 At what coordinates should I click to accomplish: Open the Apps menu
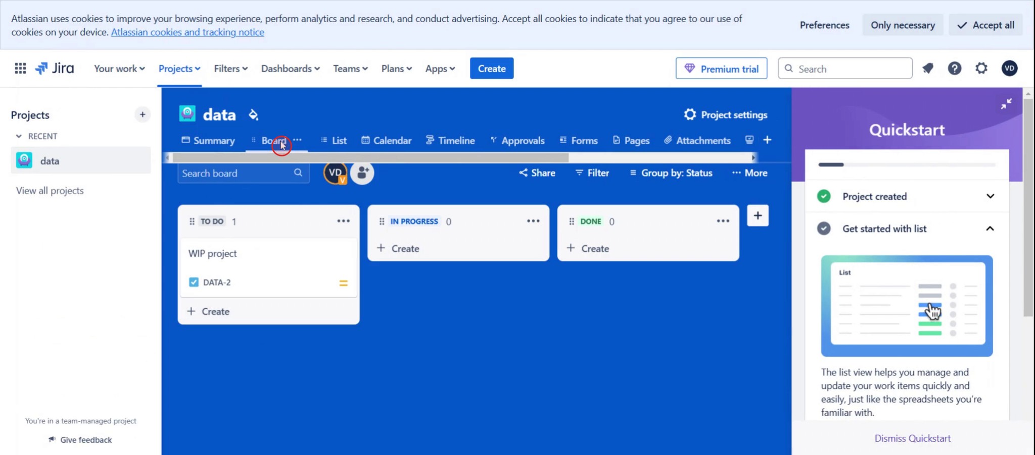tap(439, 68)
